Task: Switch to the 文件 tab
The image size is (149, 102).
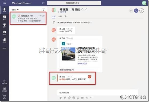Action: (x=60, y=17)
